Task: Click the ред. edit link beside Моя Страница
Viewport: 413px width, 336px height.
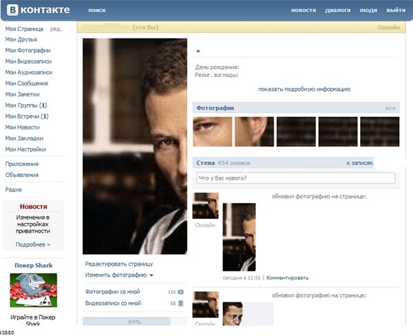Action: tap(56, 29)
